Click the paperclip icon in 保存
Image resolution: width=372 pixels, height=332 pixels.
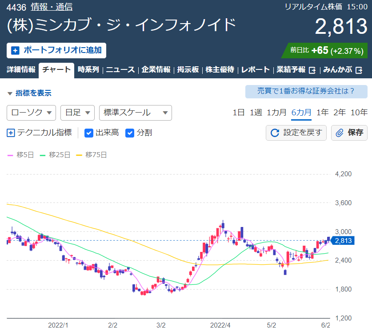[x=340, y=133]
